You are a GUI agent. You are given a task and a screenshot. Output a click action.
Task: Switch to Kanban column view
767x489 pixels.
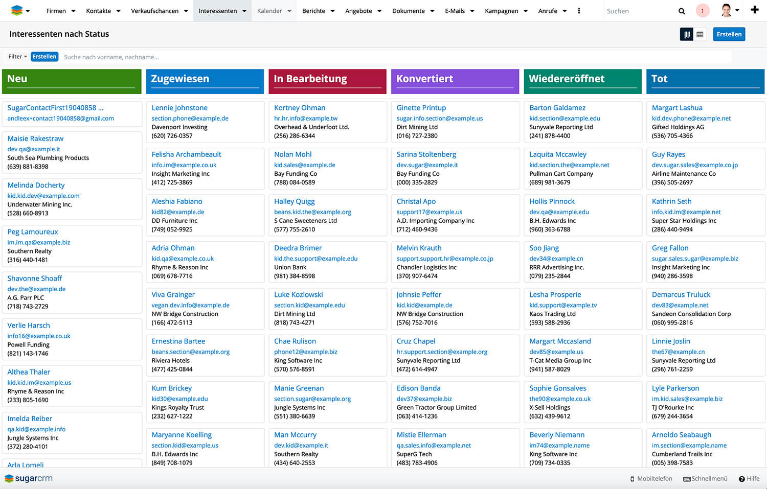(x=687, y=34)
